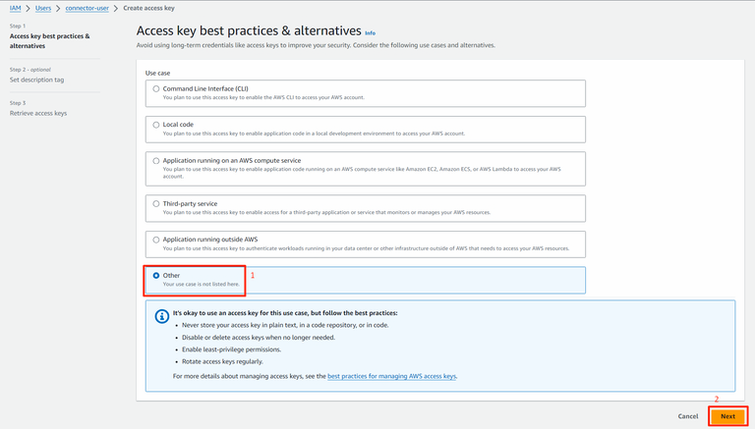Select Application running outside AWS radio
Screen dimensions: 755x429
pyautogui.click(x=155, y=239)
